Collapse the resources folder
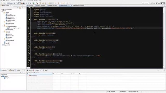 [x=3, y=31]
